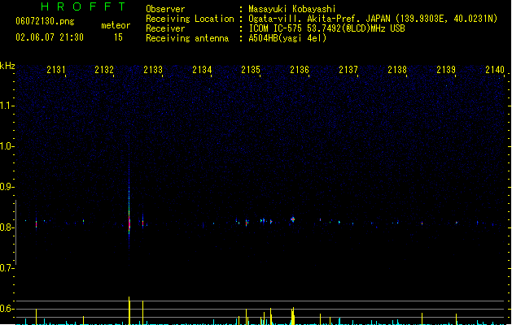
Task: Click antenna value A504HB(yagi 4el)
Action: [287, 38]
